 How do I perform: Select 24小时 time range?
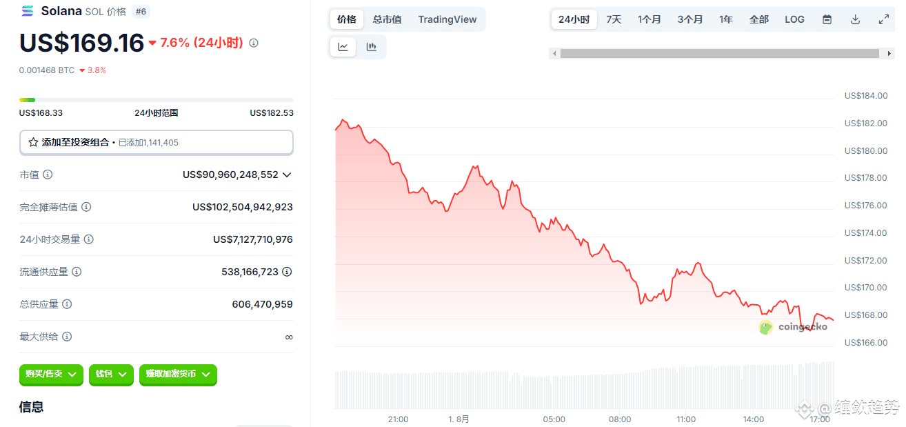[574, 19]
